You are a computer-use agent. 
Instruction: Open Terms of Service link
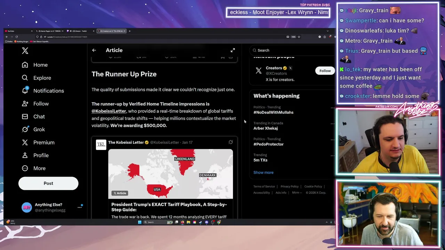(x=264, y=187)
